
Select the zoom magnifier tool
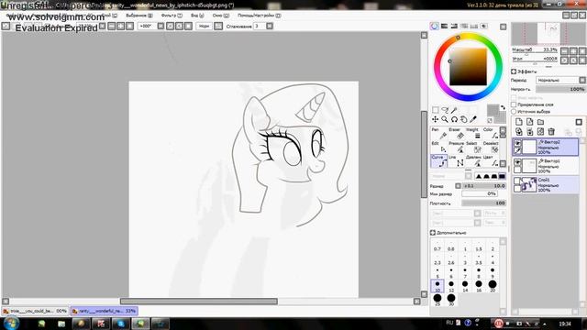click(445, 119)
